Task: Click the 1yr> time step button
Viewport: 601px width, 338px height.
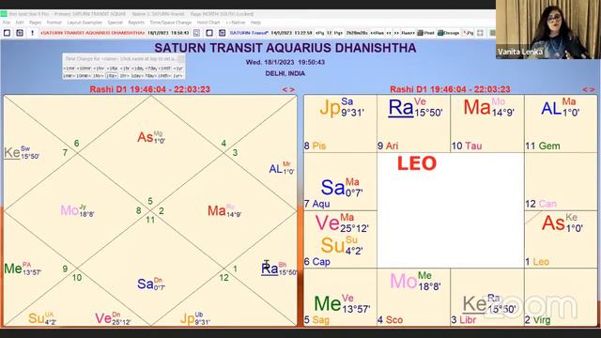Action: [x=177, y=76]
